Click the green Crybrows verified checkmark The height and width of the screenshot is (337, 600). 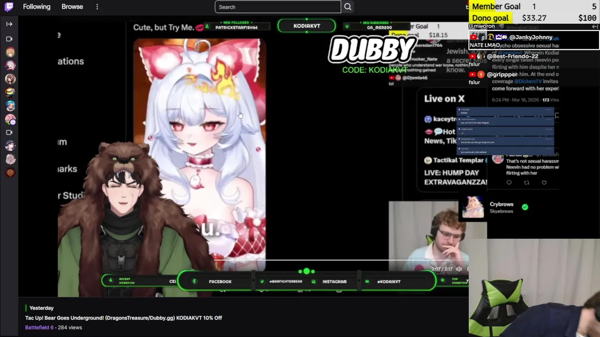525,207
